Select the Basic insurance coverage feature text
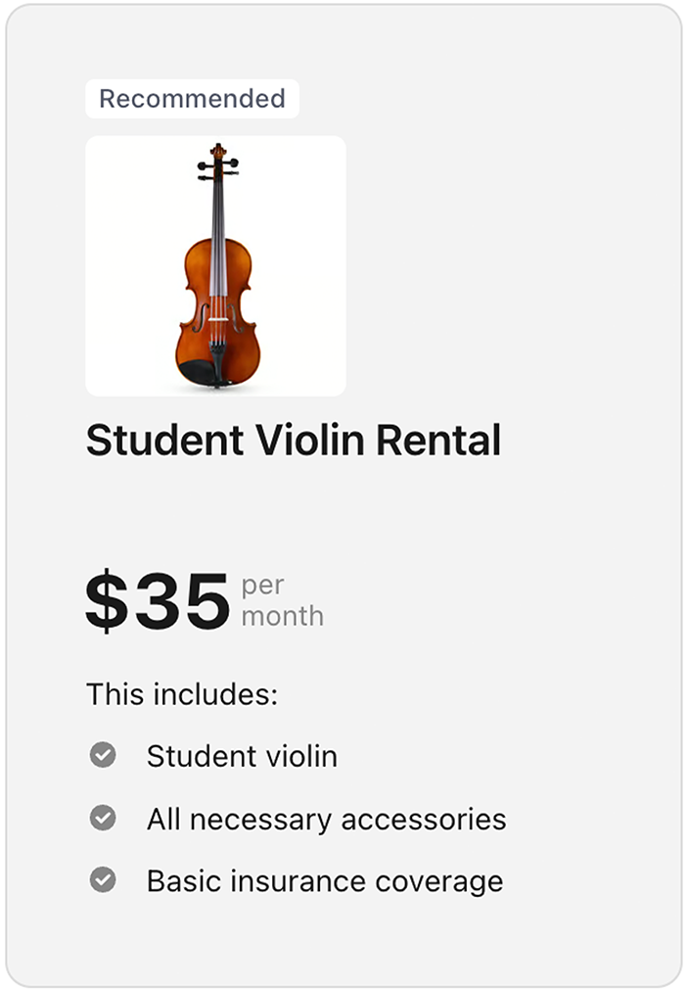 pos(324,881)
